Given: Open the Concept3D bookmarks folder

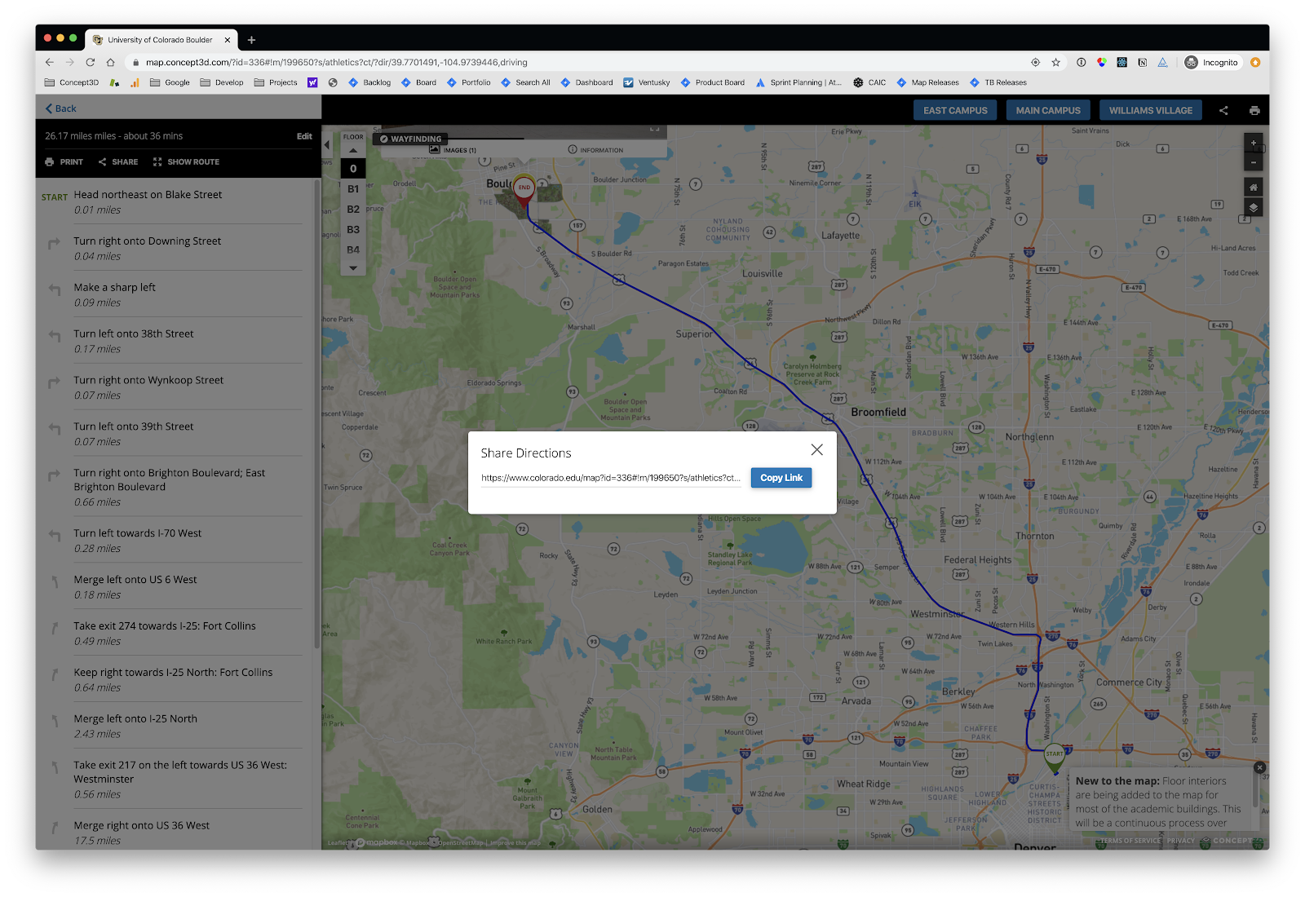Looking at the screenshot, I should 72,82.
